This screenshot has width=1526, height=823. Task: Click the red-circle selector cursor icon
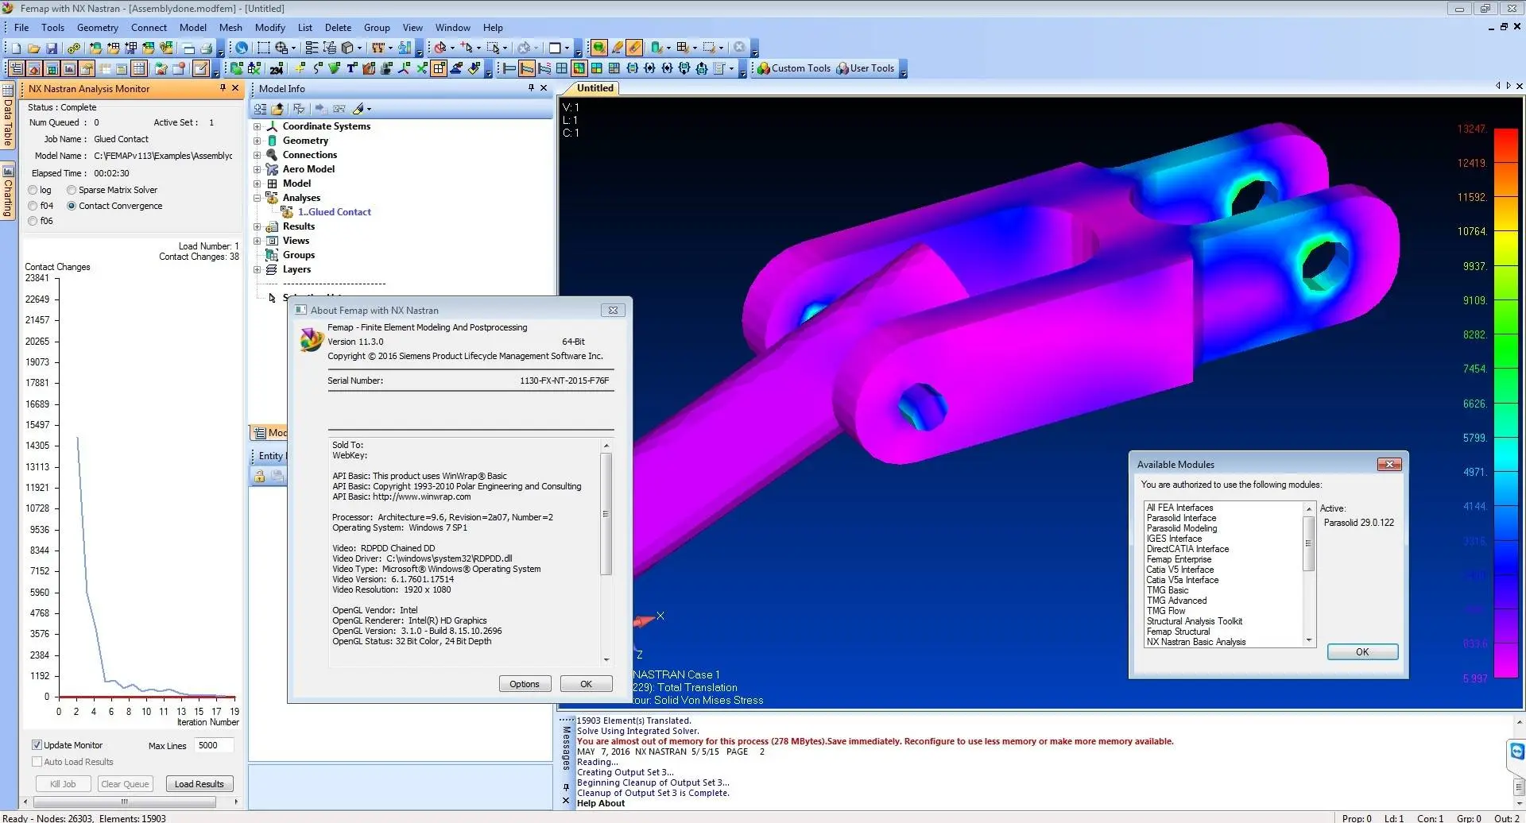click(x=440, y=48)
